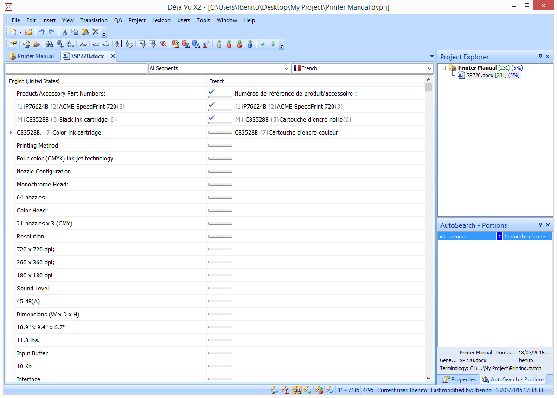This screenshot has width=557, height=398.
Task: Open the document tabs list arrow
Action: [x=431, y=56]
